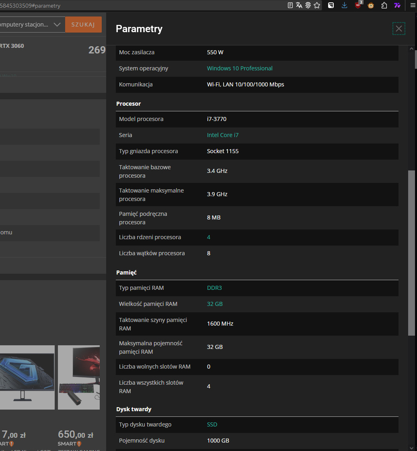Click the RTX 3060 listing title

click(12, 46)
